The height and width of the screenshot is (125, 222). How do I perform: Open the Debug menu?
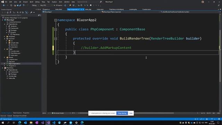(x=37, y=2)
